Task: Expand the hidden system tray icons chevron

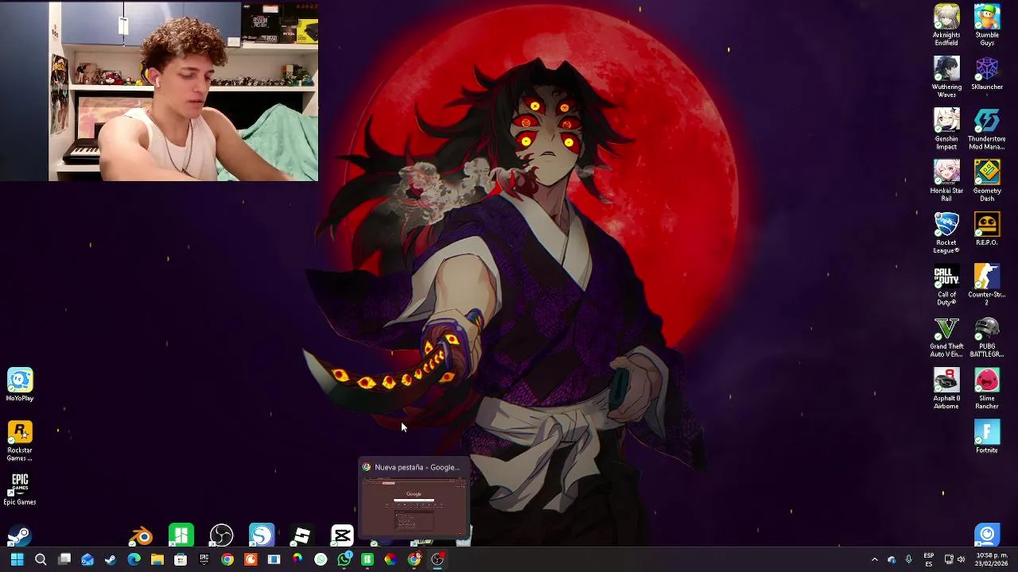Action: point(875,559)
